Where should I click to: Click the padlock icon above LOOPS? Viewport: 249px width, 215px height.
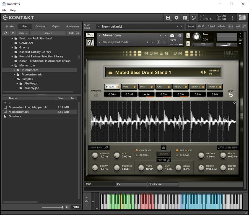(x=164, y=148)
